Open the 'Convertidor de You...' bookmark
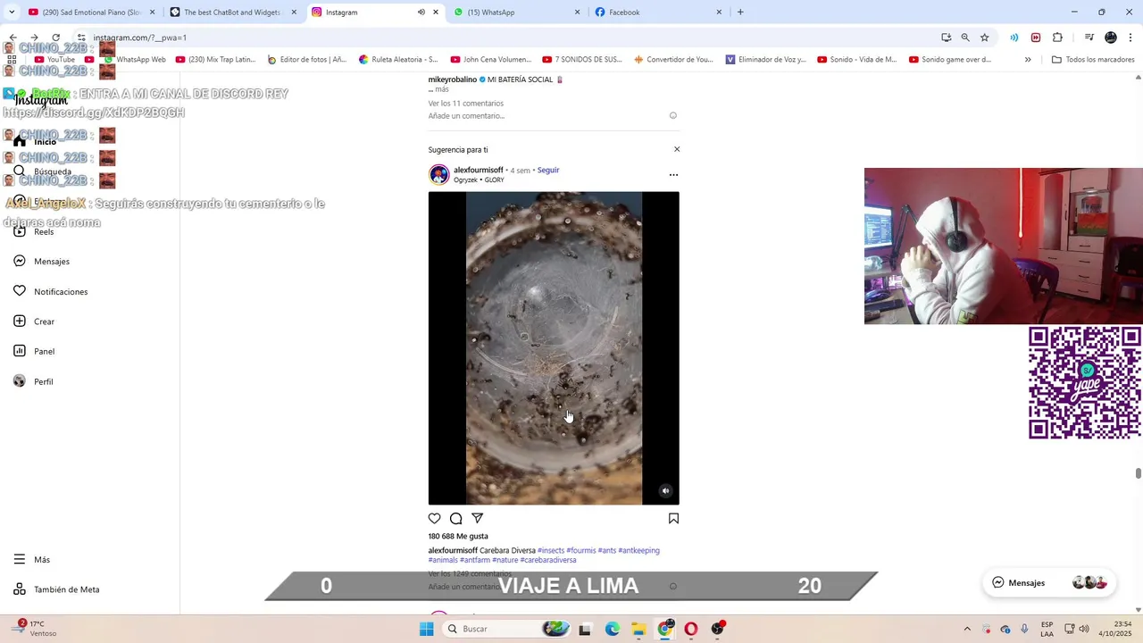Viewport: 1143px width, 643px height. (673, 60)
